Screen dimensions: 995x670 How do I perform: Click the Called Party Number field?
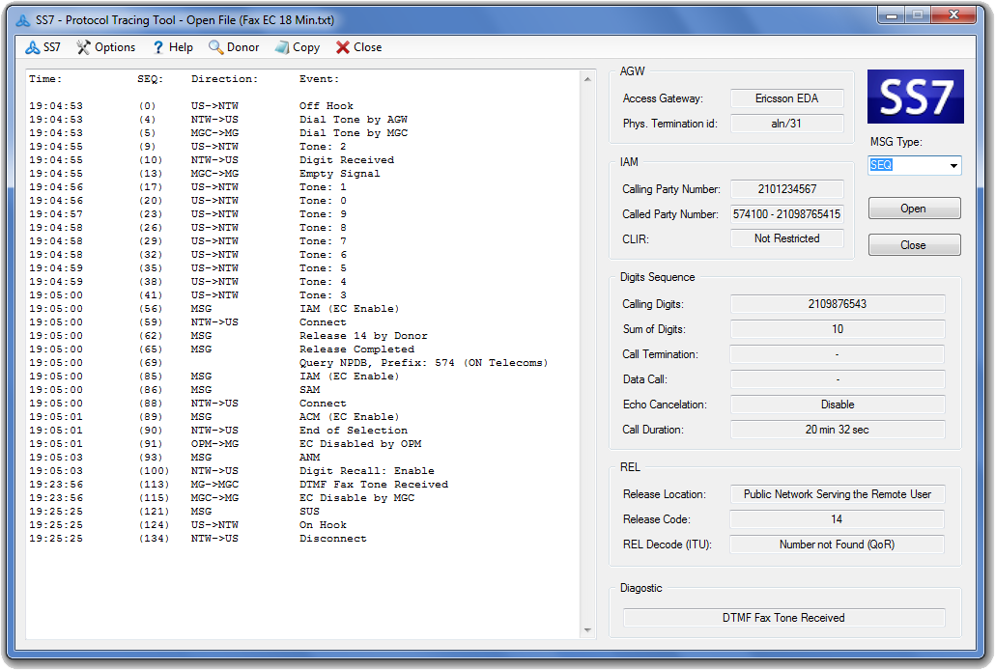tap(786, 214)
